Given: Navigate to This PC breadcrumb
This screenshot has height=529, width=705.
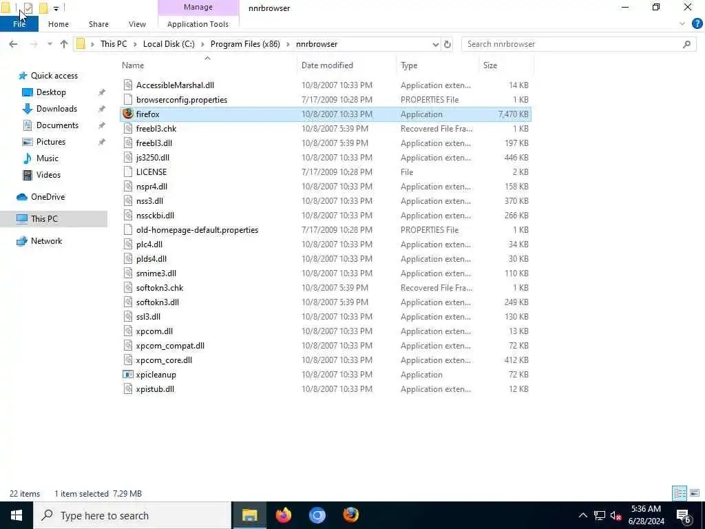Looking at the screenshot, I should pos(114,44).
